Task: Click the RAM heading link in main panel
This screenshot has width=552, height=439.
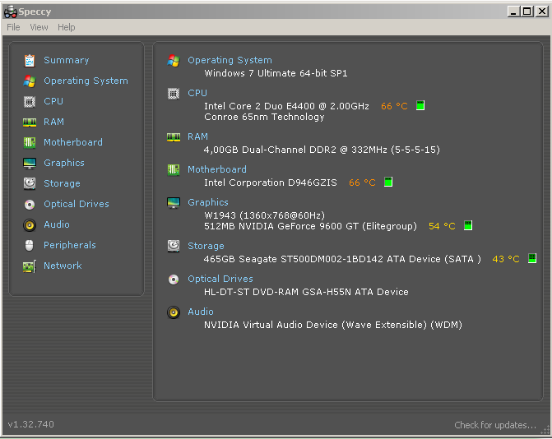Action: click(197, 136)
